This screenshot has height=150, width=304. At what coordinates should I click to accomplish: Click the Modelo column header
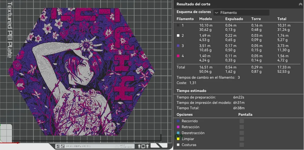[206, 19]
